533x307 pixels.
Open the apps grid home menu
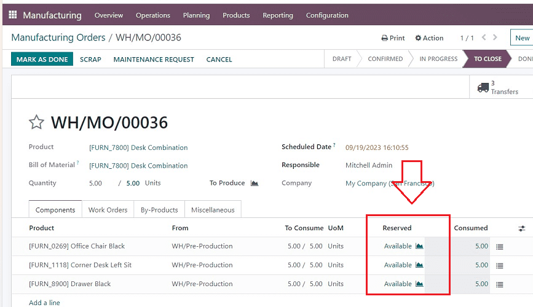pyautogui.click(x=12, y=15)
